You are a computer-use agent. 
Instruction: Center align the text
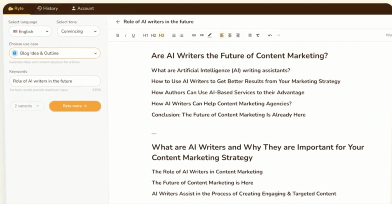click(230, 36)
